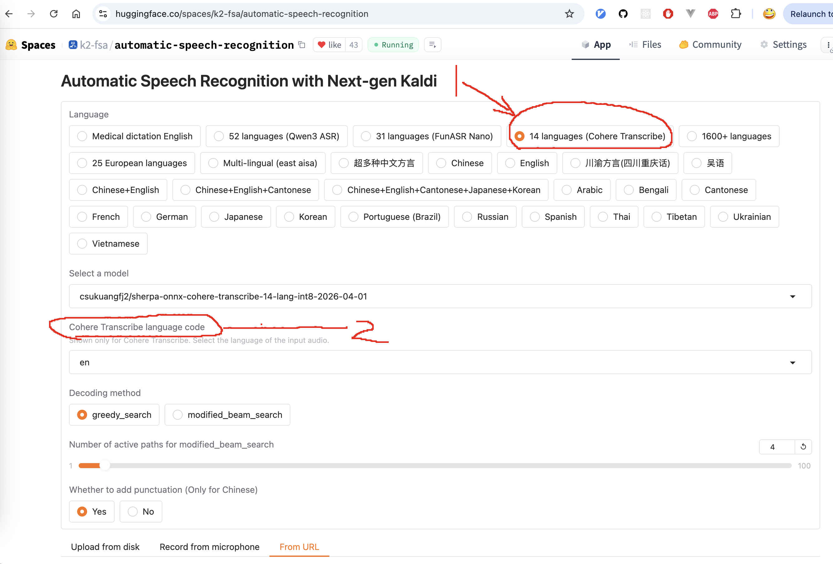The width and height of the screenshot is (833, 564).
Task: Open the GitHub extension icon
Action: pyautogui.click(x=623, y=14)
